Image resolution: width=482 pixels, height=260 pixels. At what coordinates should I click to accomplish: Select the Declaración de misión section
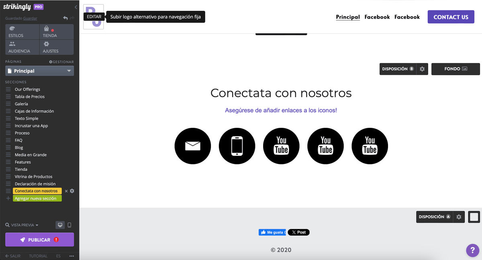click(35, 184)
